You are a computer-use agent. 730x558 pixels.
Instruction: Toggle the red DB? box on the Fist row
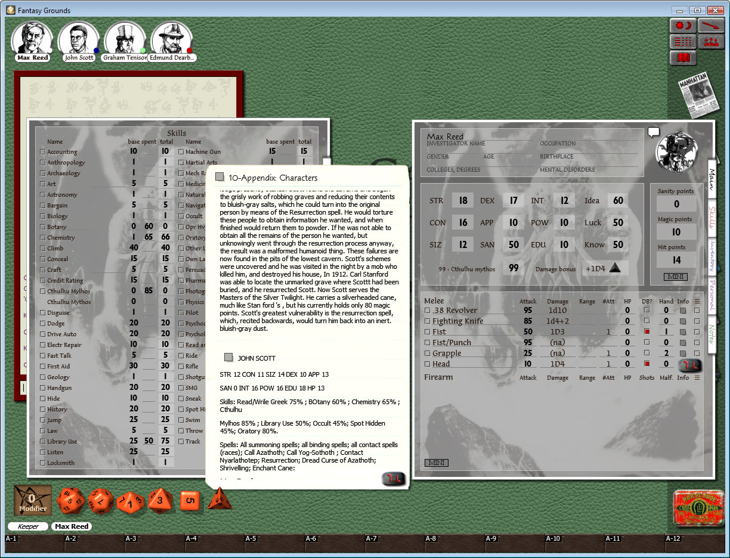pyautogui.click(x=647, y=331)
